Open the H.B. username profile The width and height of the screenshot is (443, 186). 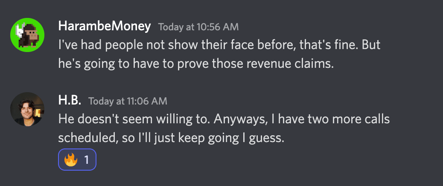pos(70,101)
